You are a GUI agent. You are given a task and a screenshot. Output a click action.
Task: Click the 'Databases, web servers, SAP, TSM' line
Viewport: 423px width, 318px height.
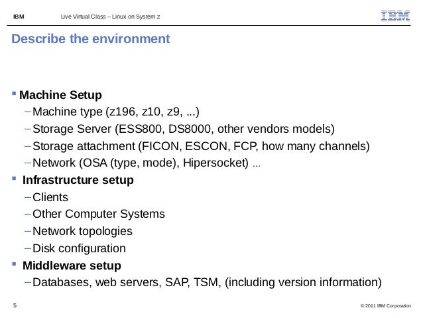(207, 282)
